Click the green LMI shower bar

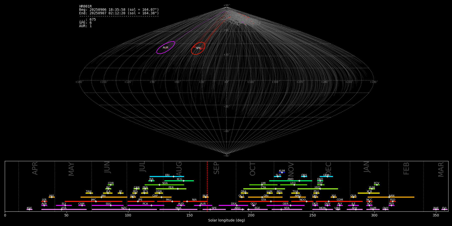point(263,185)
